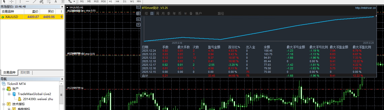The width and height of the screenshot is (384, 110).
Task: Minimize the MTDriver statistics panel
Action: coord(138,8)
